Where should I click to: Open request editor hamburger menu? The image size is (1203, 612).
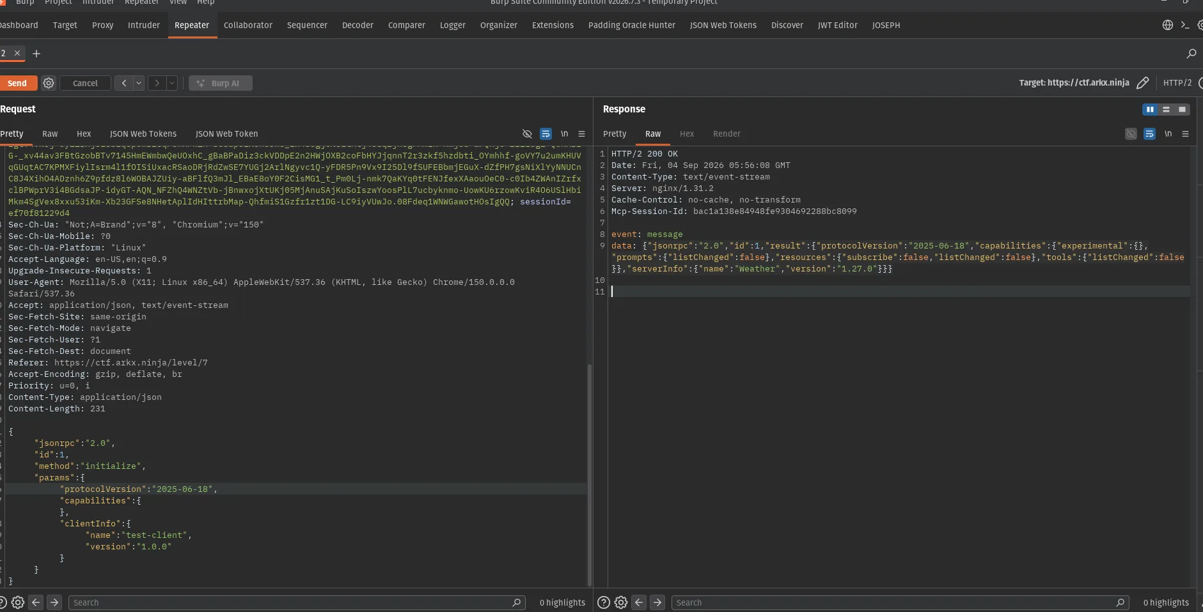click(x=581, y=134)
